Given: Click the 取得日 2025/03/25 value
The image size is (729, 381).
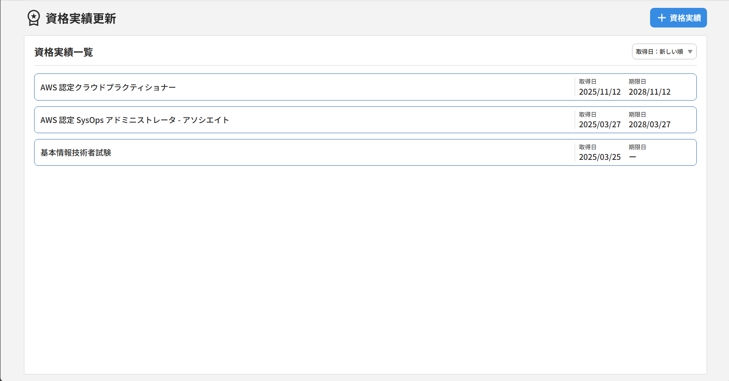Looking at the screenshot, I should pyautogui.click(x=600, y=157).
